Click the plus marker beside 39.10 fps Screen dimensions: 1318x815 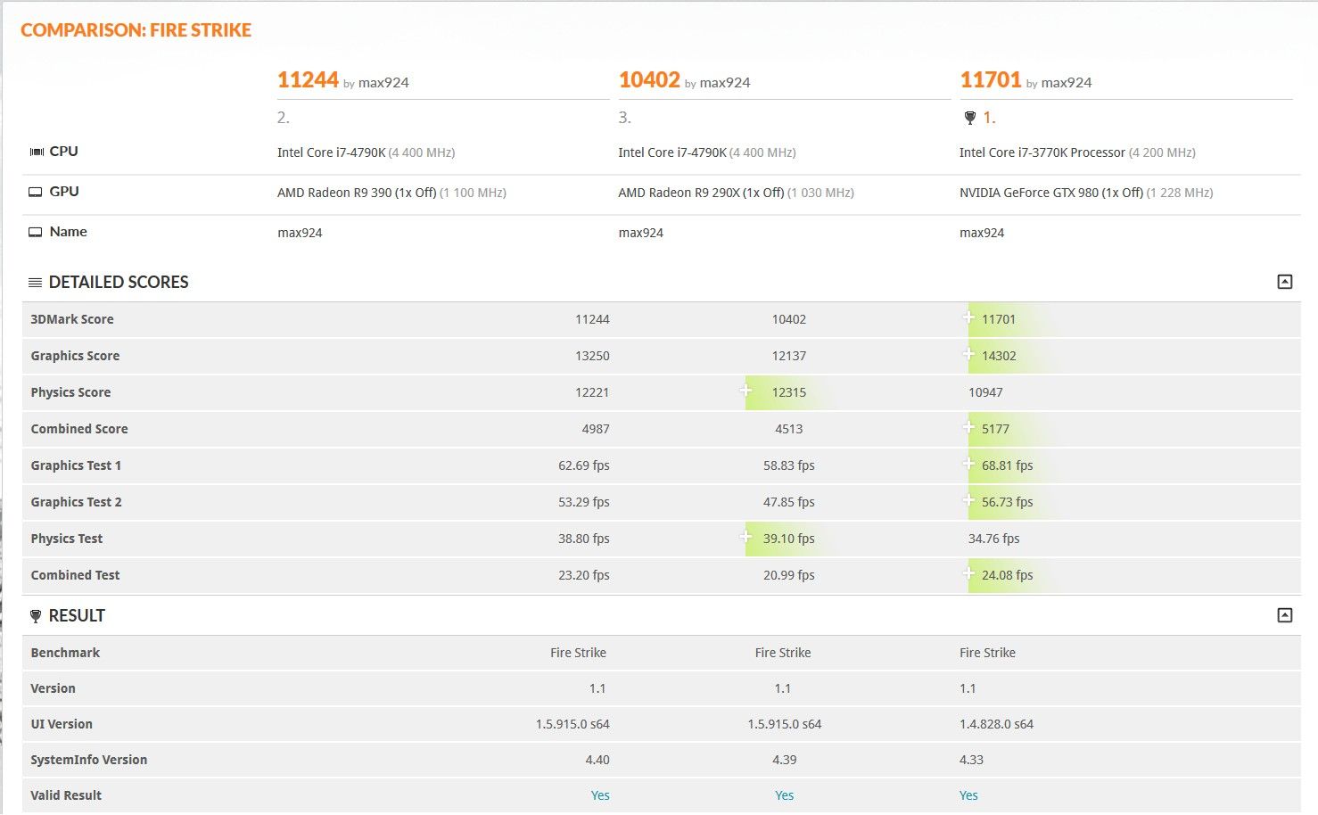click(x=745, y=536)
